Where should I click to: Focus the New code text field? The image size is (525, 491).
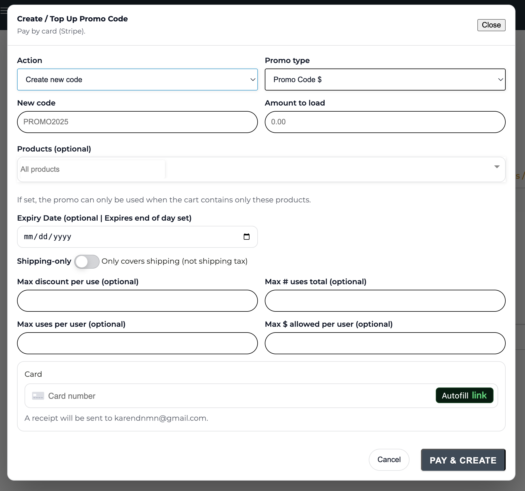(137, 122)
